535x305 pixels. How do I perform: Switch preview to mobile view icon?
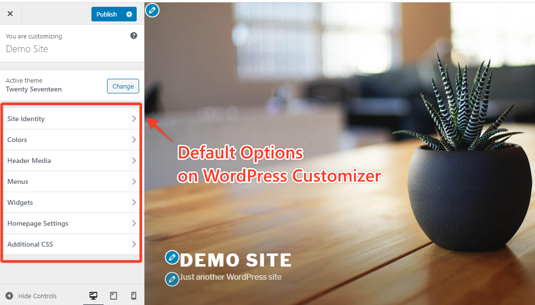133,296
